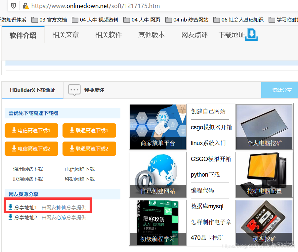Open the 商家放单平台 ad thumbnail
Screen dimensions: 298x252
pos(158,127)
